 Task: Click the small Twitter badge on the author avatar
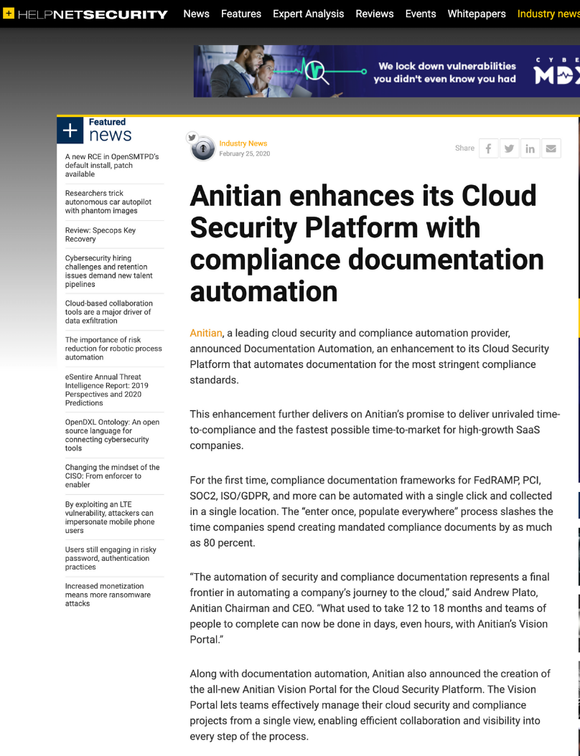point(192,138)
